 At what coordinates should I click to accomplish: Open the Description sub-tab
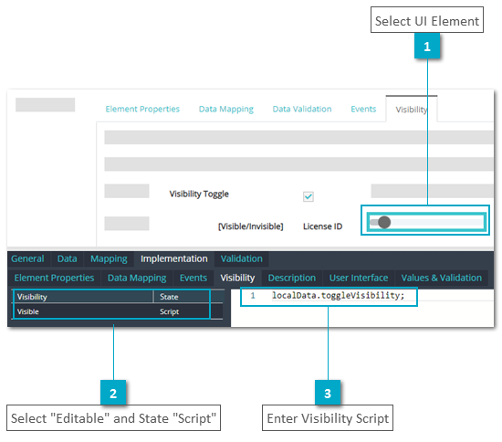[292, 278]
